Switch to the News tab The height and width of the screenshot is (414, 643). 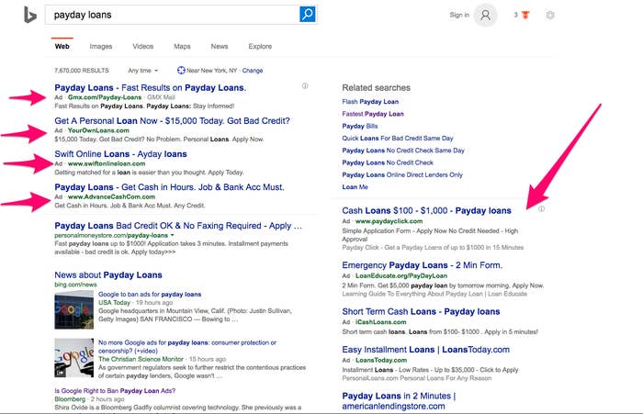[220, 46]
